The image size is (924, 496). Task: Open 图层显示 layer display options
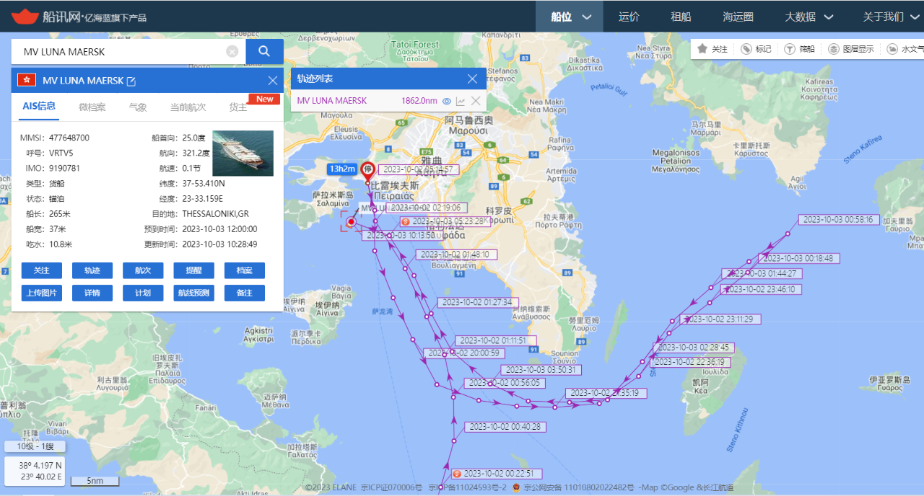coord(850,49)
